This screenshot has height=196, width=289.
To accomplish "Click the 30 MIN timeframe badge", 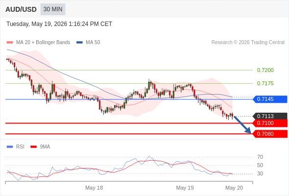I will coord(53,9).
